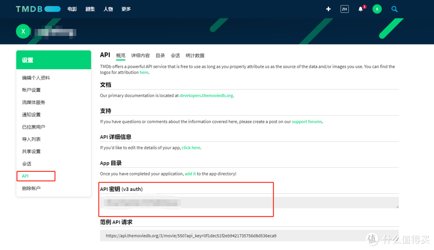Switch to the 目录 tab
Image resolution: width=434 pixels, height=250 pixels.
click(160, 55)
